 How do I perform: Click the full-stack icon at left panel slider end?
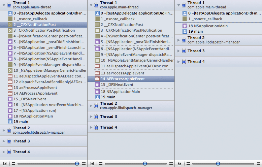tap(84, 164)
